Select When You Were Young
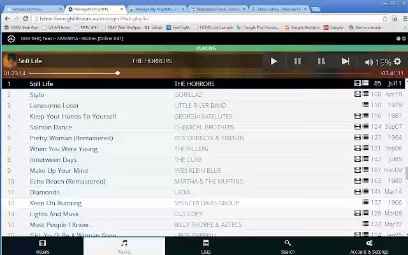Viewport: 408px width, 255px height. tap(63, 149)
